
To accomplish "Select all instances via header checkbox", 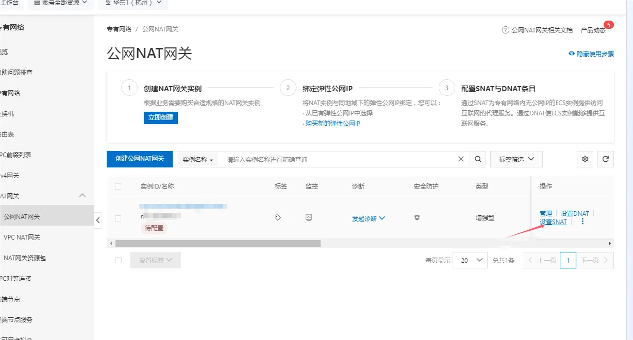I will pos(118,186).
